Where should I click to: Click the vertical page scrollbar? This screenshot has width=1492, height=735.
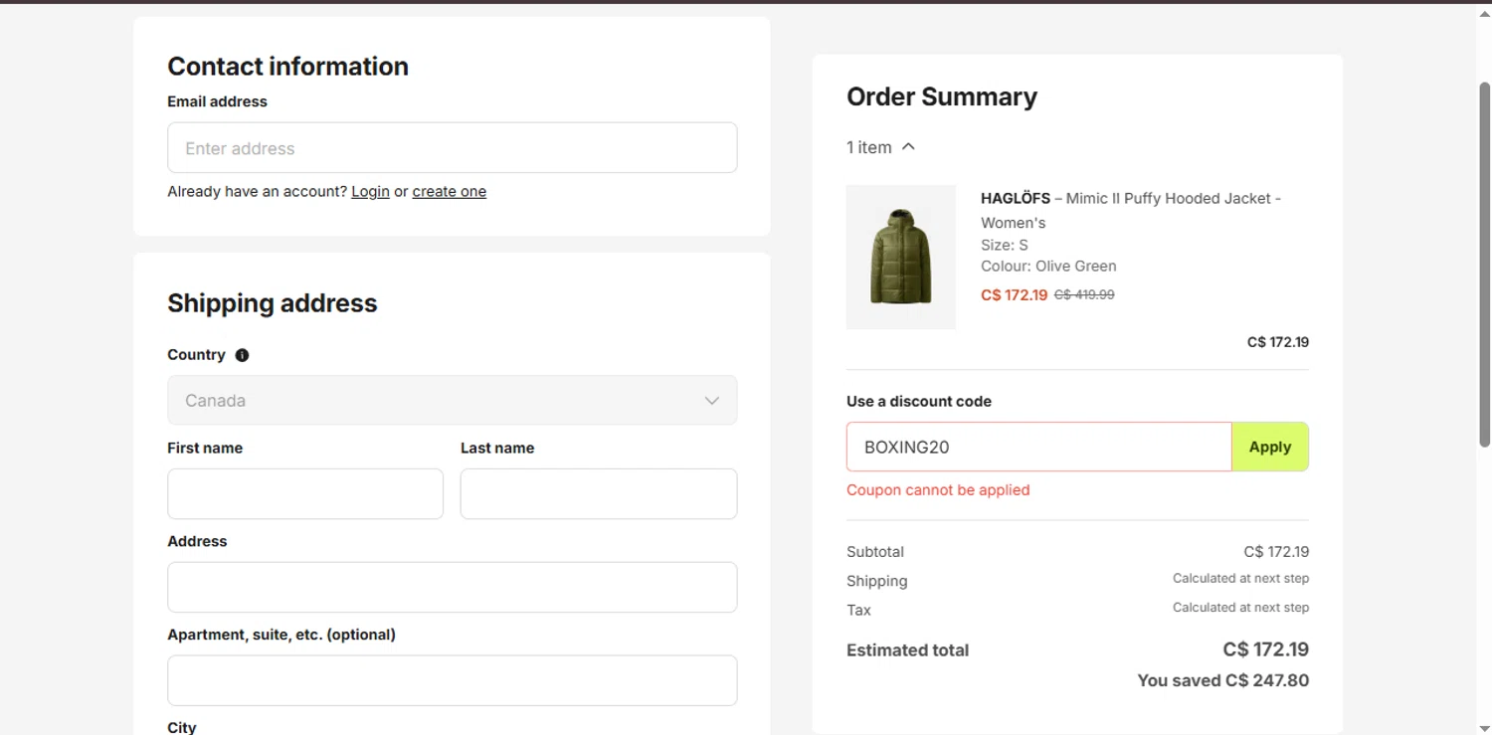pyautogui.click(x=1484, y=265)
